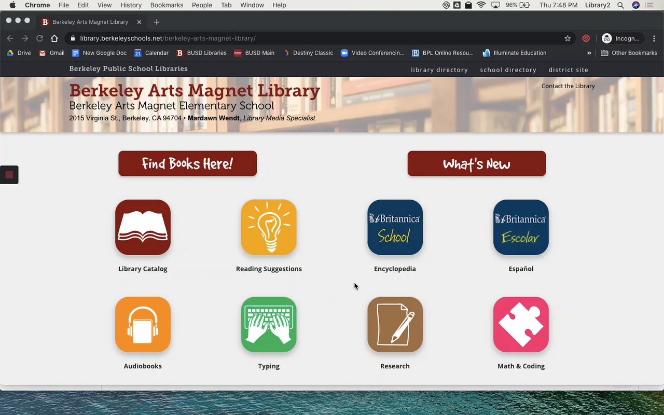The height and width of the screenshot is (415, 664).
Task: Open the Other Bookmarks folder
Action: tap(629, 53)
